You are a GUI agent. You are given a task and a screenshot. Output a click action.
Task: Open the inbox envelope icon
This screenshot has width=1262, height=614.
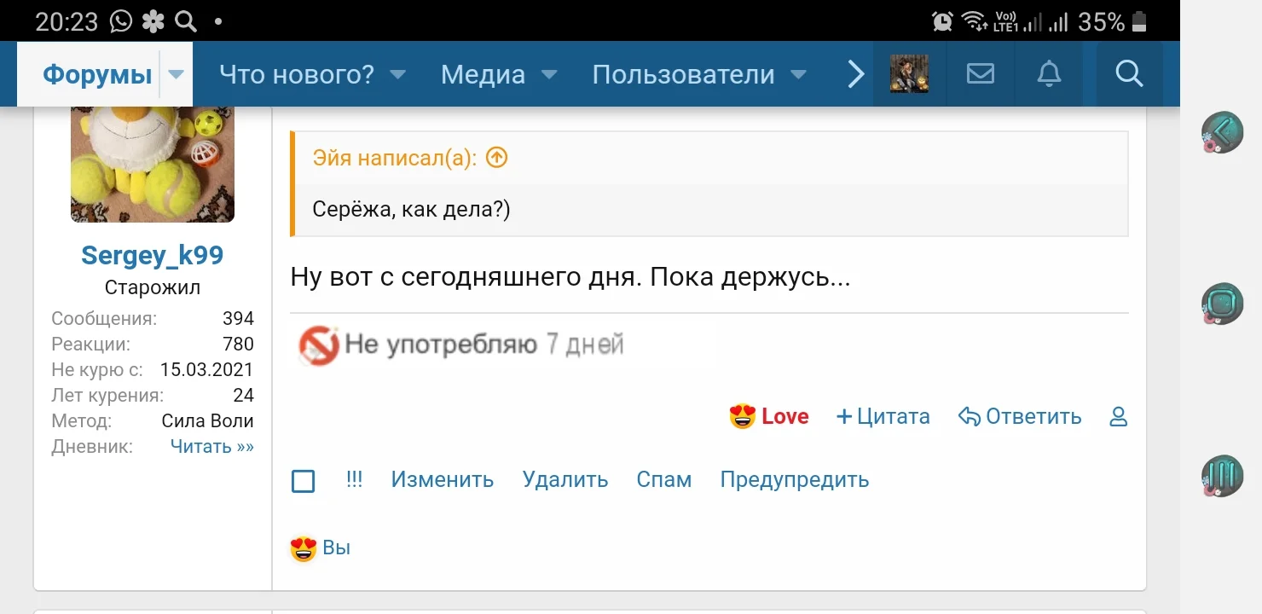[980, 74]
